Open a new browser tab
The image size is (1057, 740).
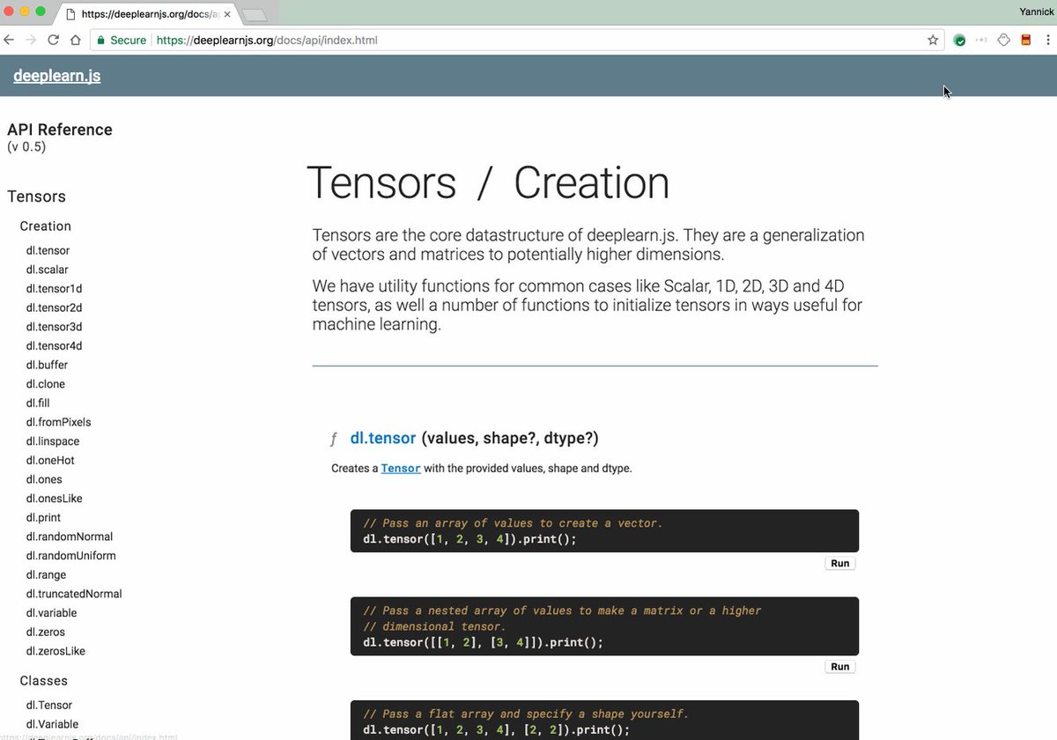click(x=254, y=15)
